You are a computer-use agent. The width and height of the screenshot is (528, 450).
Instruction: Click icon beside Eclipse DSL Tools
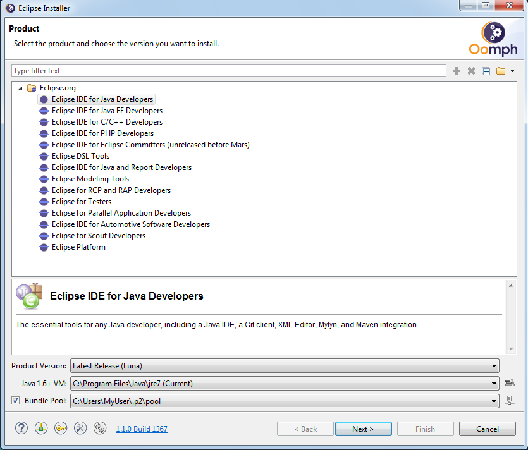click(x=44, y=156)
